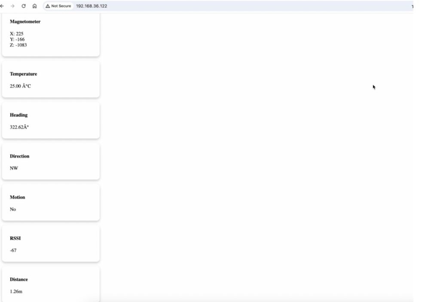
Task: Click the 1.26m distance value
Action: [16, 292]
